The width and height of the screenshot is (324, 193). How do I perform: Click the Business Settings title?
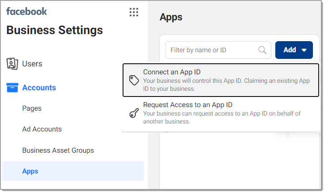pyautogui.click(x=54, y=30)
